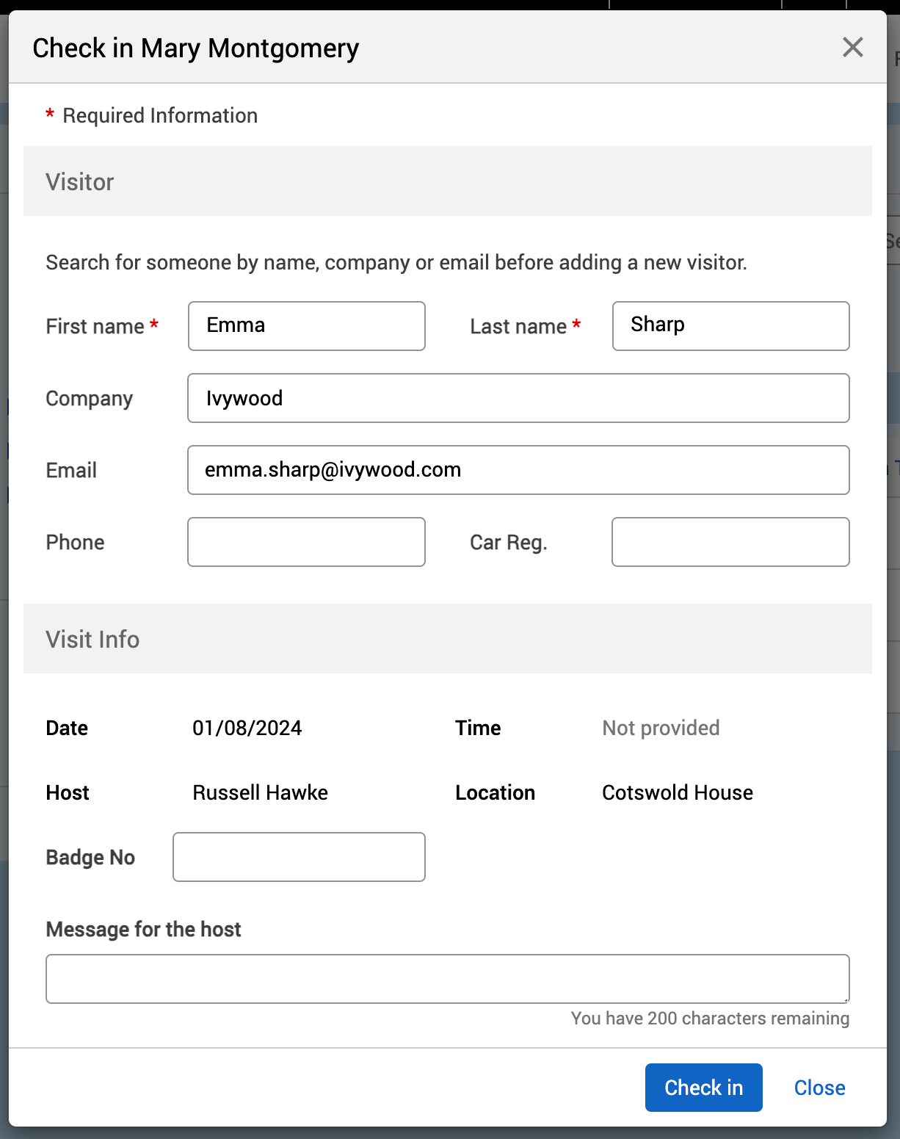Focus the Company field showing Ivywood

(518, 398)
